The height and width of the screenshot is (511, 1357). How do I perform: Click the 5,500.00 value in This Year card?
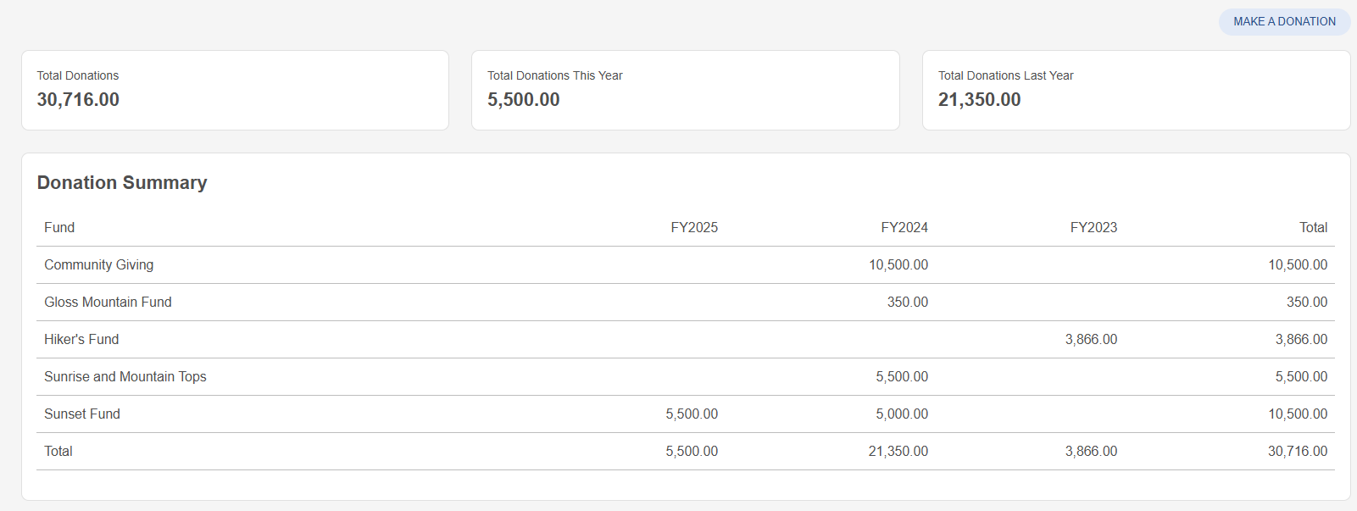click(523, 100)
